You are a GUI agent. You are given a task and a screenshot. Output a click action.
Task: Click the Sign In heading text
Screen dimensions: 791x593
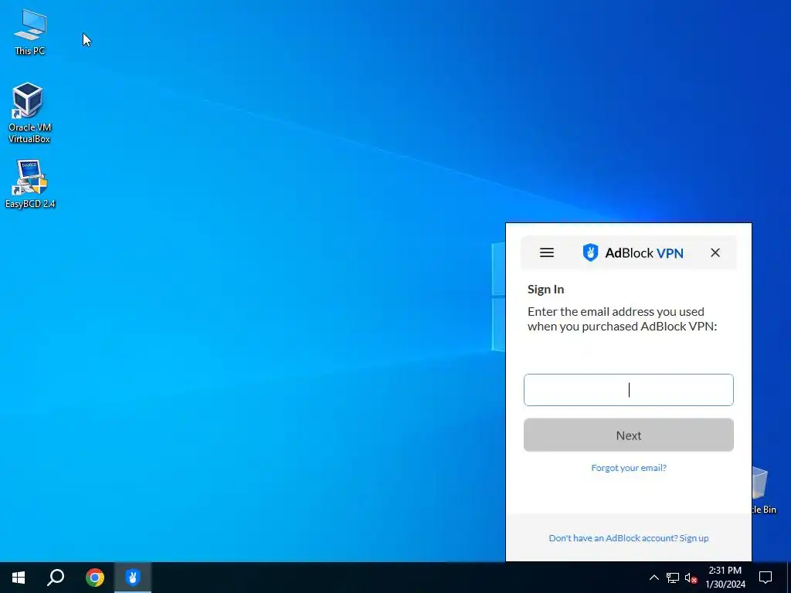click(x=546, y=290)
